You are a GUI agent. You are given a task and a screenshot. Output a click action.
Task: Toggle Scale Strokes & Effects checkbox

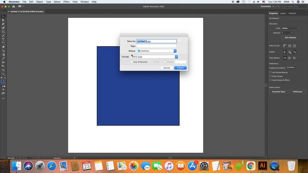point(270,80)
